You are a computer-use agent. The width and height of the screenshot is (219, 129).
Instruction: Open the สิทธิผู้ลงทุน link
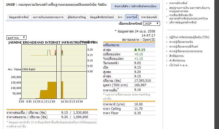coord(176,56)
